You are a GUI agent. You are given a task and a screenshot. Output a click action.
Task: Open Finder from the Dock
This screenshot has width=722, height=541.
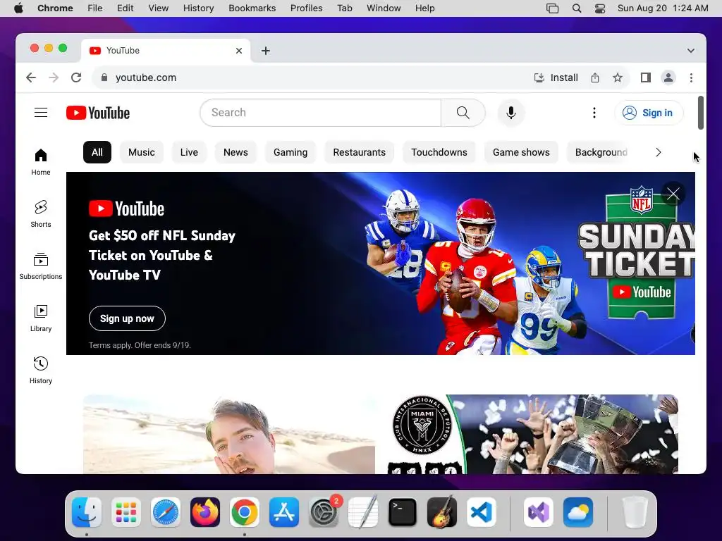(x=87, y=512)
